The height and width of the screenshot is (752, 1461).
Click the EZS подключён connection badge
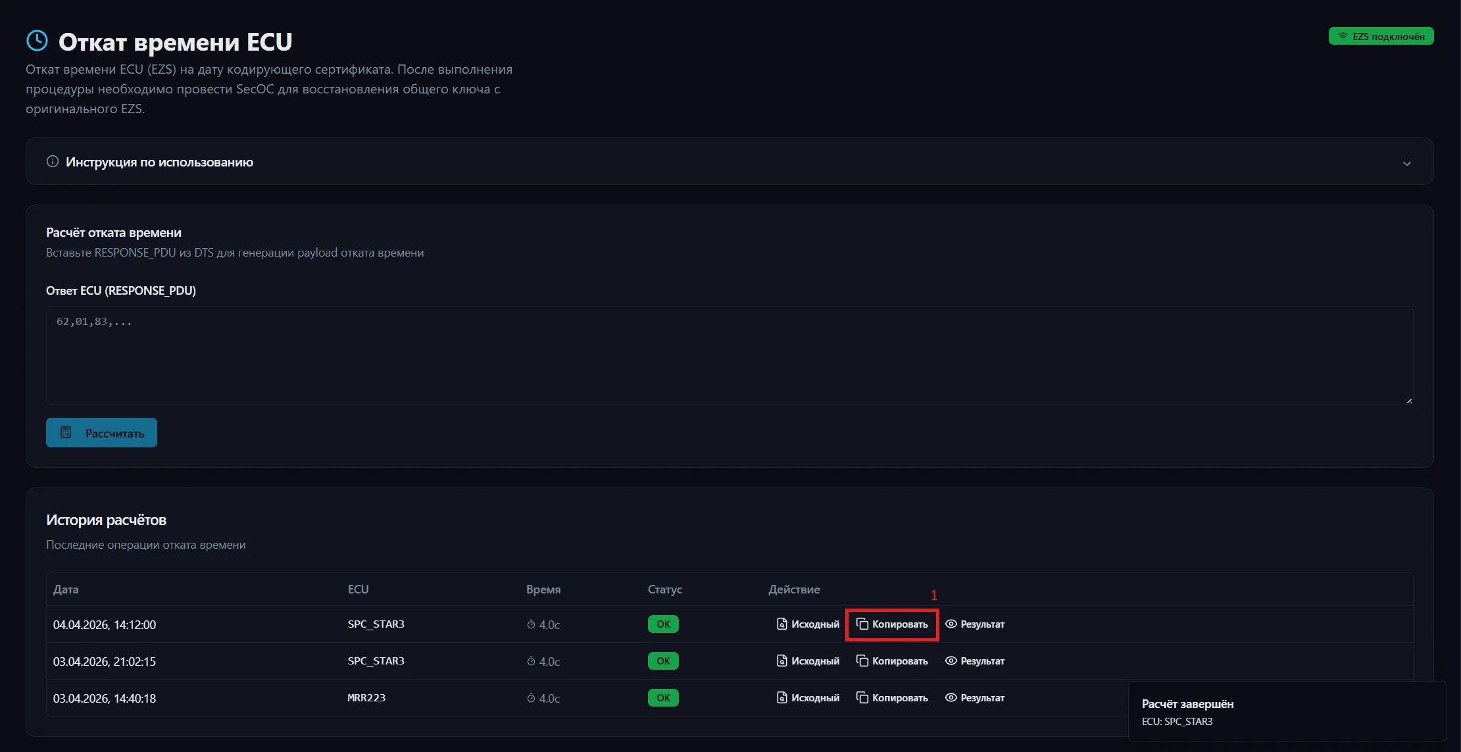tap(1381, 36)
